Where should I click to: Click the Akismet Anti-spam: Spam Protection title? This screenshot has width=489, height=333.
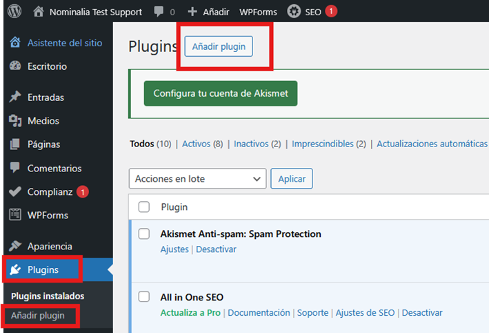pos(241,234)
